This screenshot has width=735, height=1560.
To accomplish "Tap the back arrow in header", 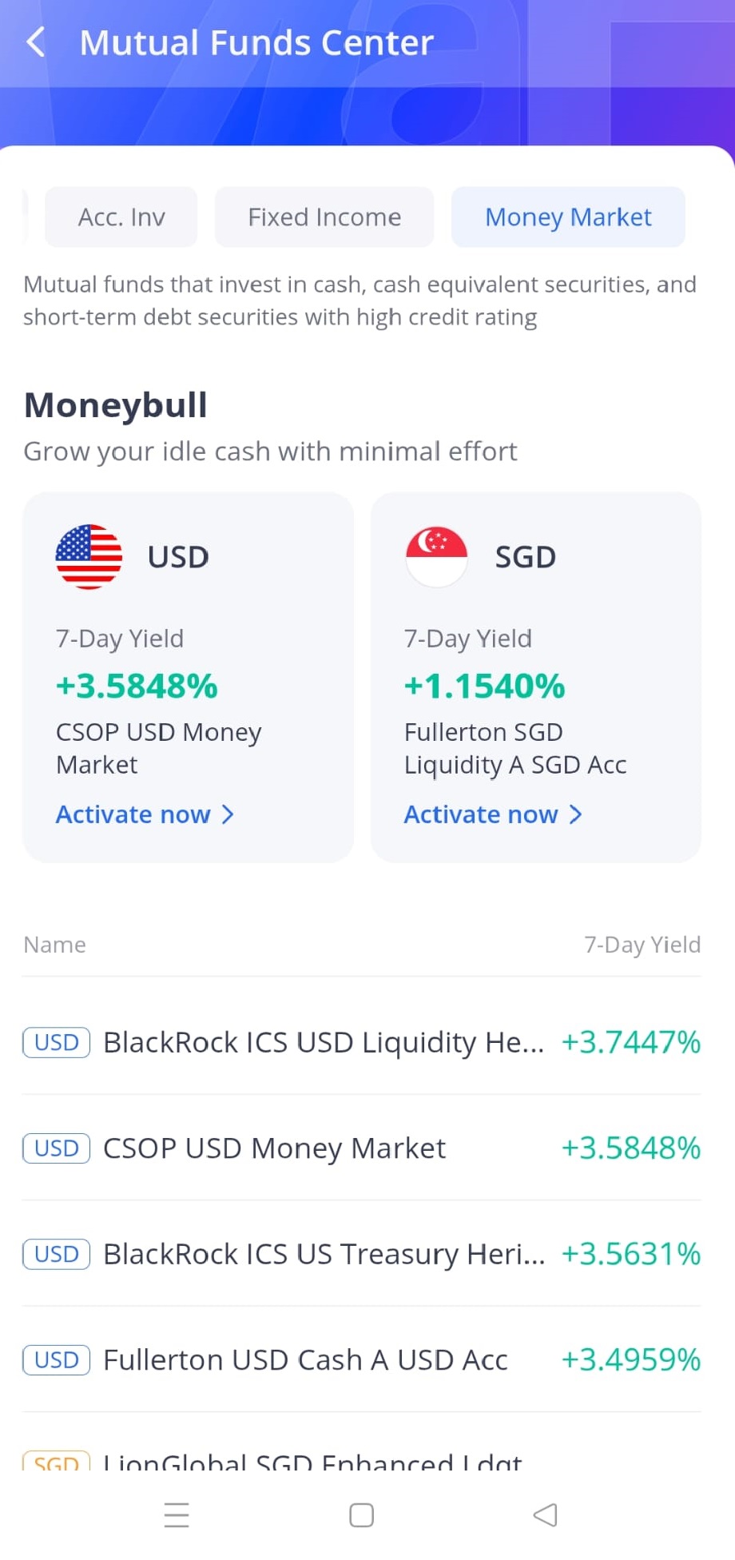I will tap(35, 42).
